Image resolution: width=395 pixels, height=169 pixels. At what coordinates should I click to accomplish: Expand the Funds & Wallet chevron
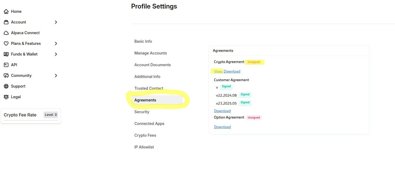tap(56, 54)
